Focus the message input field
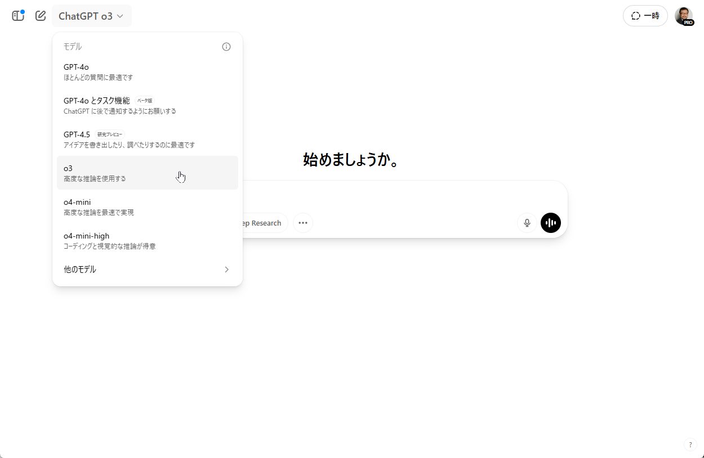The height and width of the screenshot is (458, 704). [x=404, y=197]
